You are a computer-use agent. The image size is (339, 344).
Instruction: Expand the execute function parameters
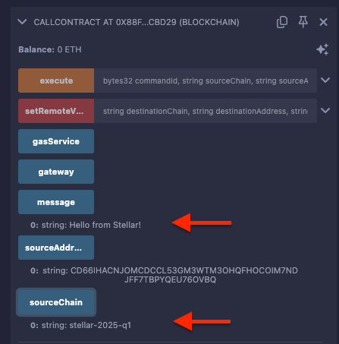click(325, 80)
